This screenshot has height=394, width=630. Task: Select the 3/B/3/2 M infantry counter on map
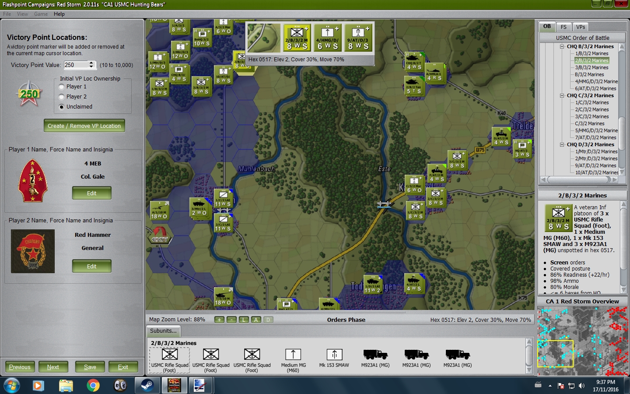click(x=201, y=86)
